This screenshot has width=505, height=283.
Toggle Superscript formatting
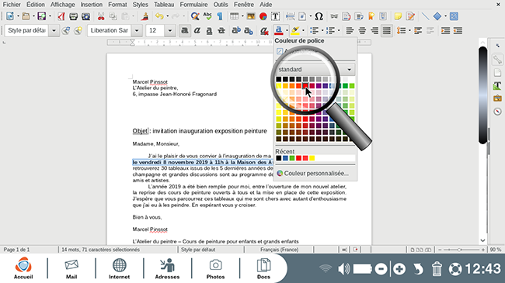pyautogui.click(x=236, y=30)
